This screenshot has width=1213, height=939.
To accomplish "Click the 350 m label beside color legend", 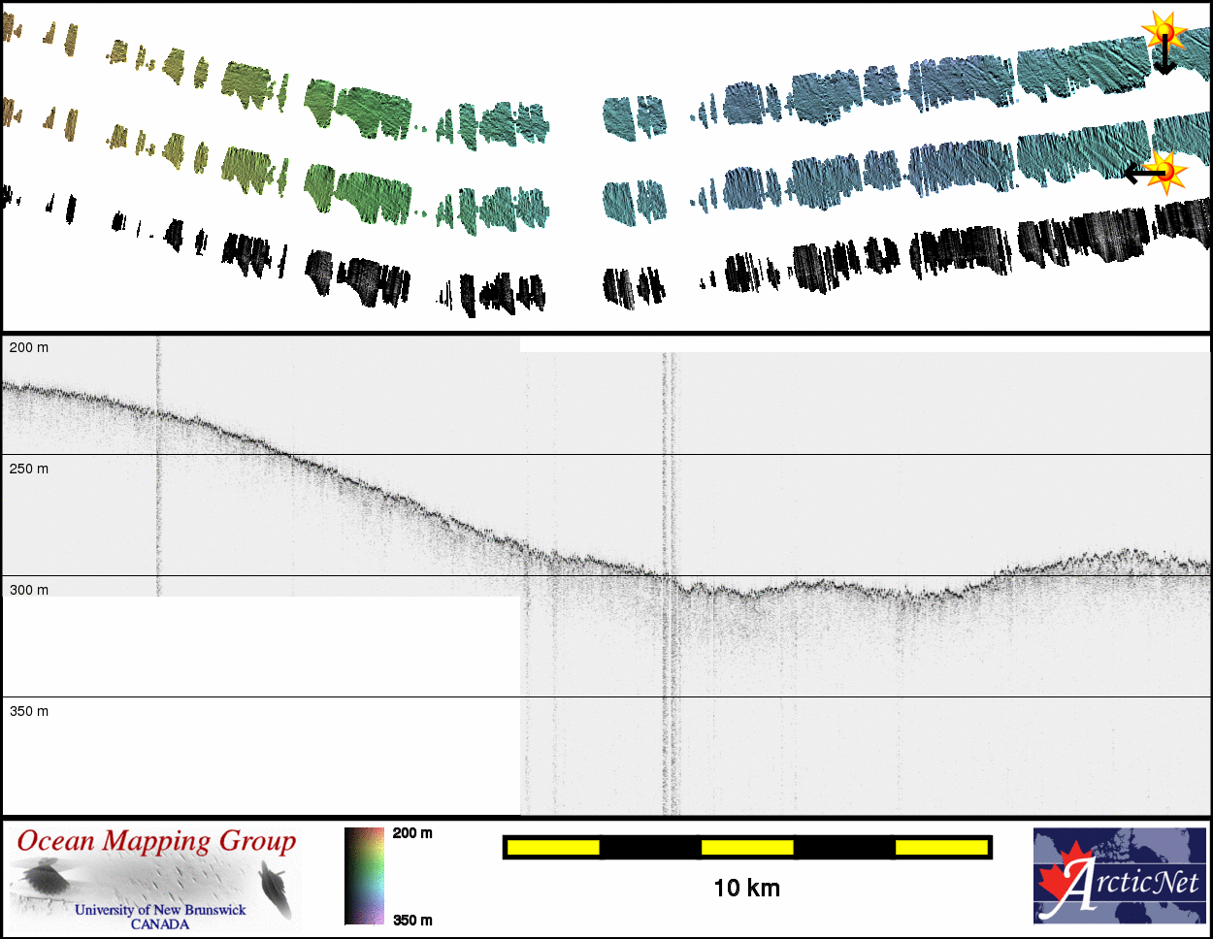I will click(412, 920).
